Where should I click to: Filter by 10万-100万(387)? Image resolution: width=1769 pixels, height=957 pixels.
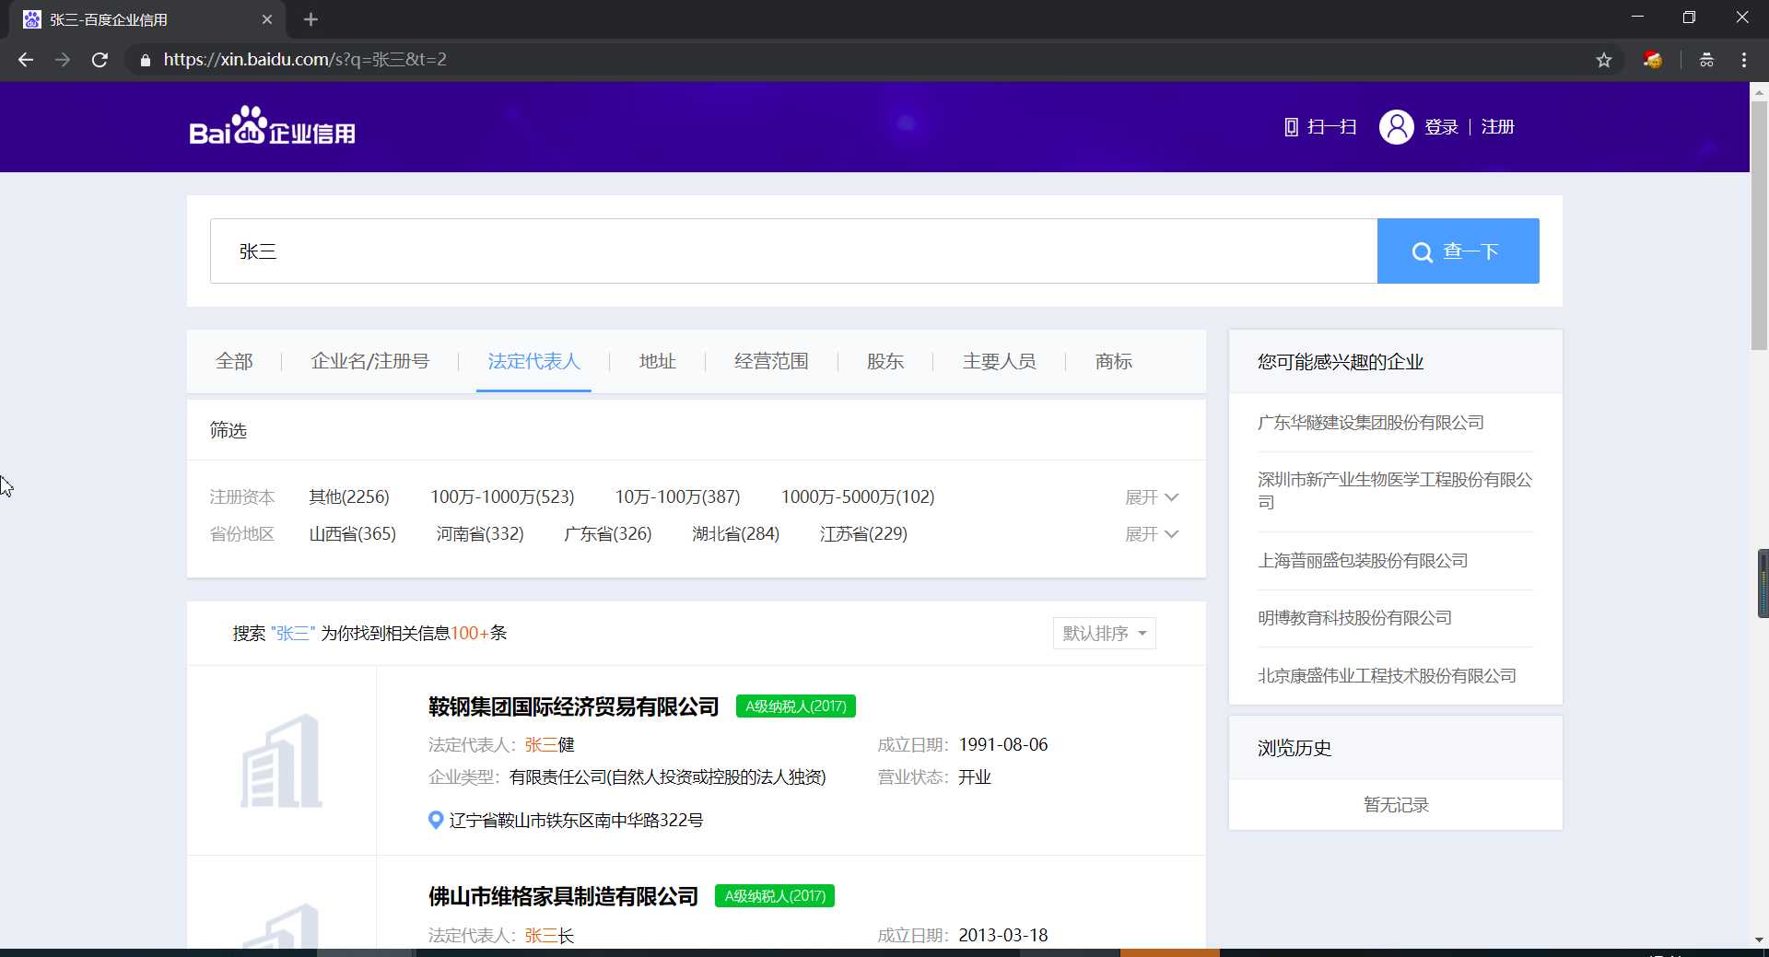[x=678, y=497]
